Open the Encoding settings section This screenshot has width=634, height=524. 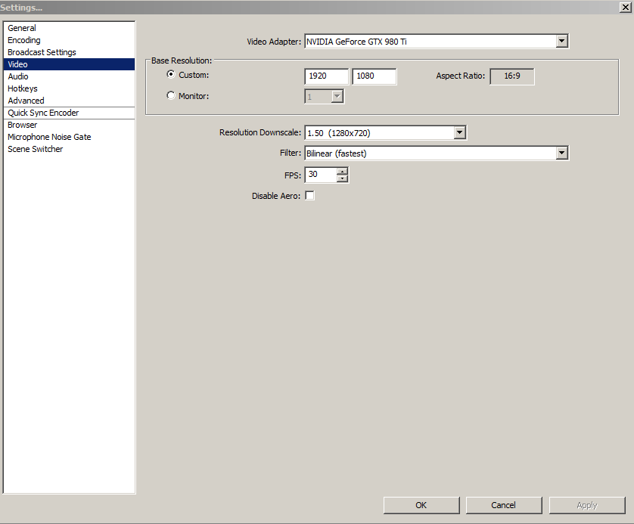(69, 40)
